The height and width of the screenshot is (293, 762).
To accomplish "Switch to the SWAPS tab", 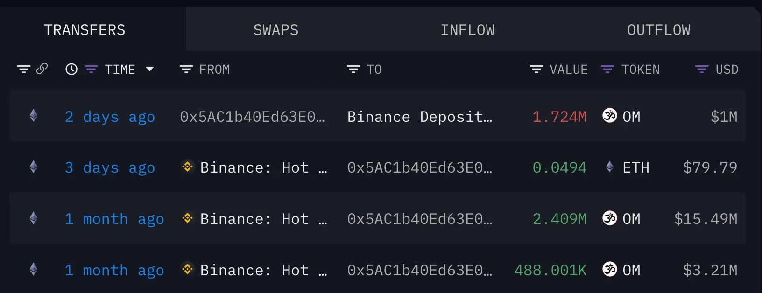I will click(x=276, y=29).
